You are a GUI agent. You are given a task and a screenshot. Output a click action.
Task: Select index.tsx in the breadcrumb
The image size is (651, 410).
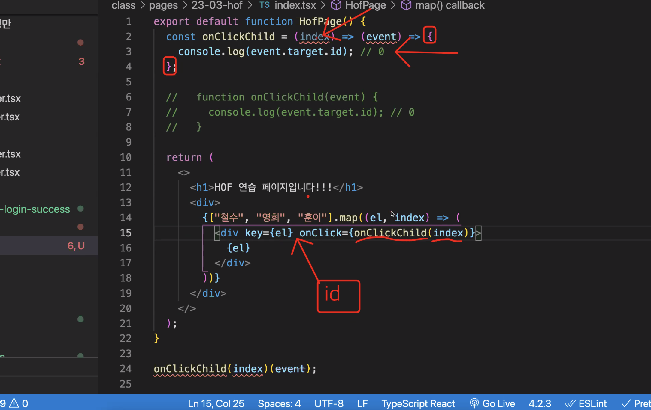click(295, 5)
